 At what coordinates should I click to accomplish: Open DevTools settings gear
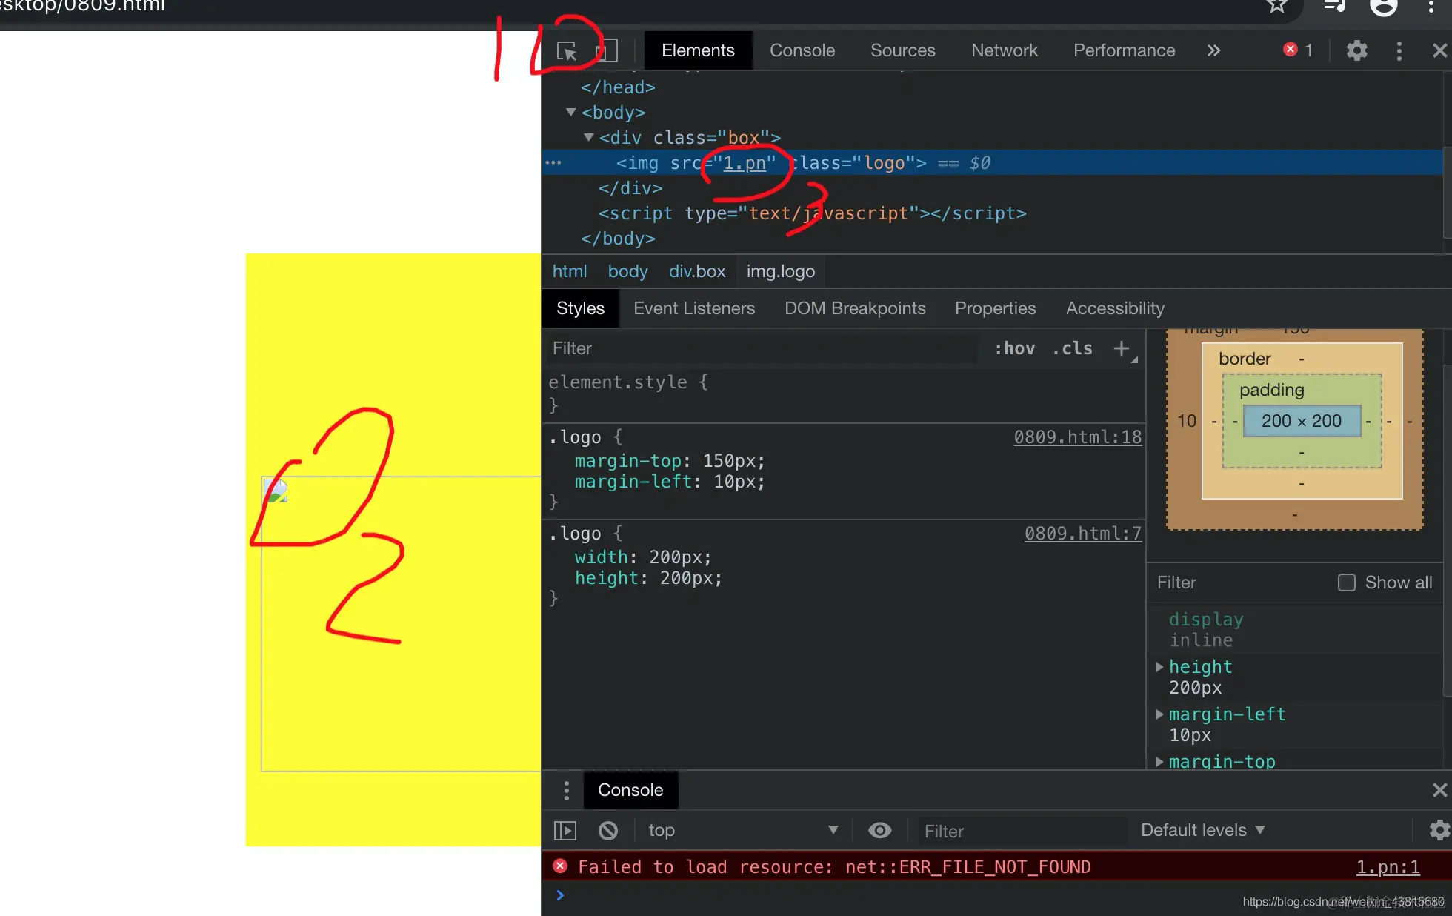pos(1356,50)
